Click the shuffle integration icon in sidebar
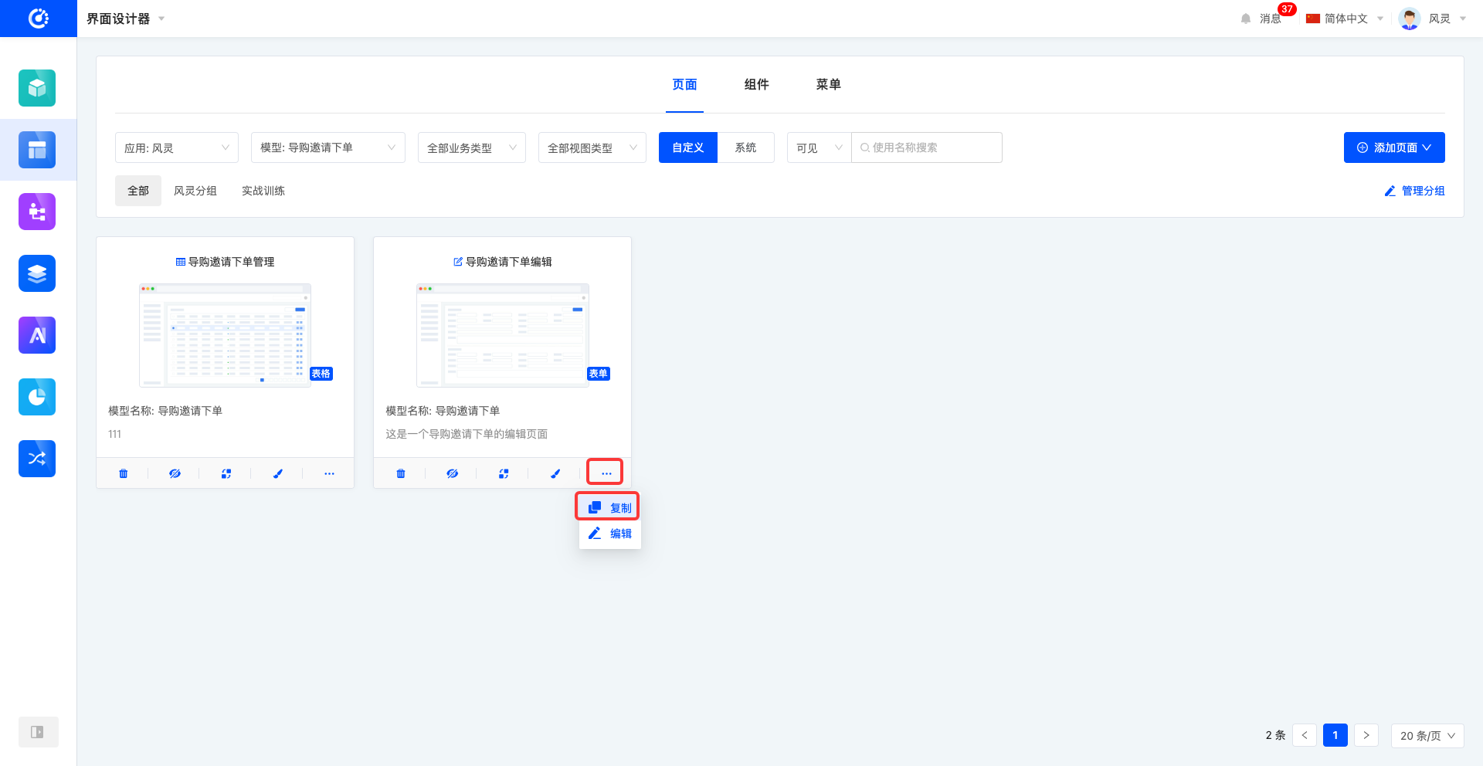The height and width of the screenshot is (766, 1483). [37, 459]
